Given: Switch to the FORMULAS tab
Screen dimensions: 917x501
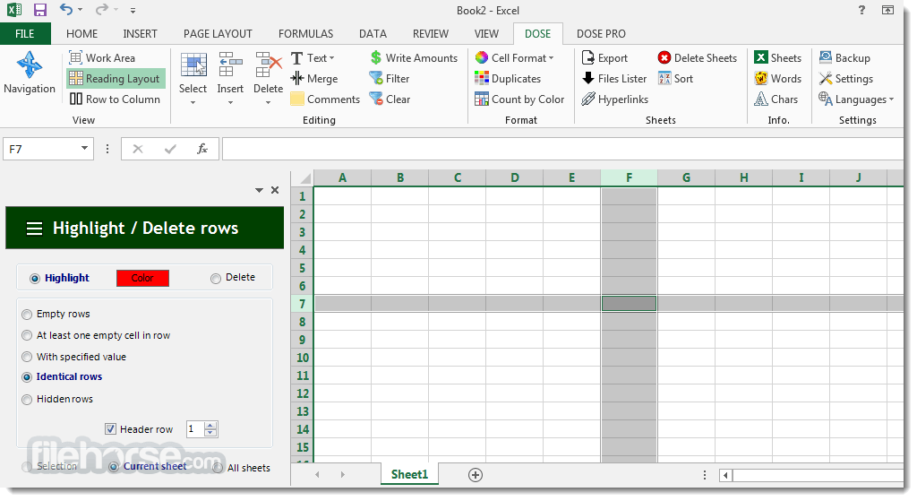Looking at the screenshot, I should [306, 34].
